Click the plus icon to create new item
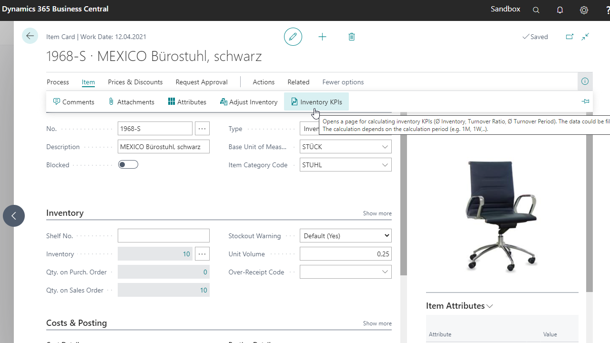 click(x=322, y=37)
